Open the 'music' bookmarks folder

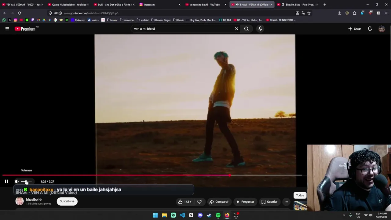112,20
